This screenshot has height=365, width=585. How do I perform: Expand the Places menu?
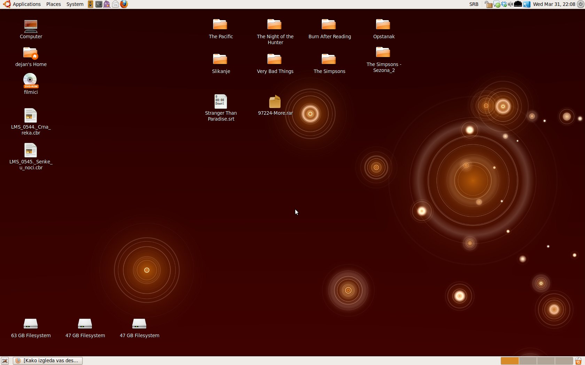[x=53, y=4]
